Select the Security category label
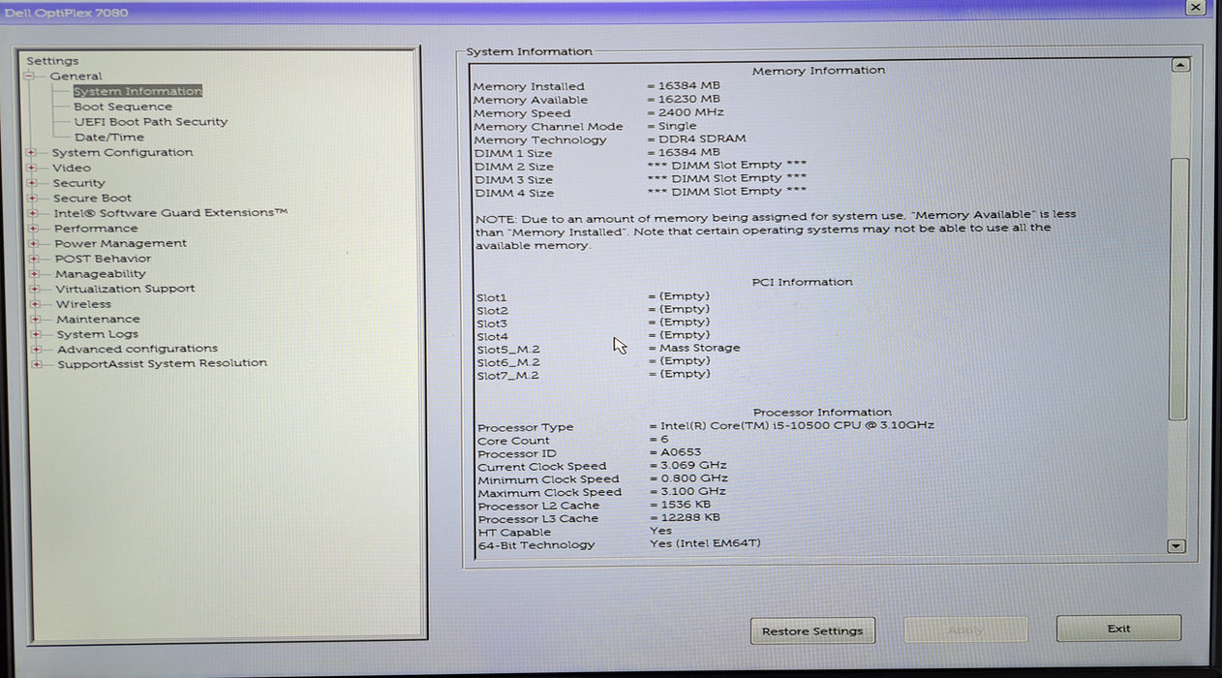The height and width of the screenshot is (678, 1222). coord(78,183)
